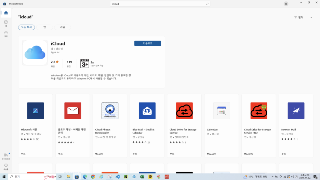Open the Gaming section in sidebar

[x=6, y=34]
